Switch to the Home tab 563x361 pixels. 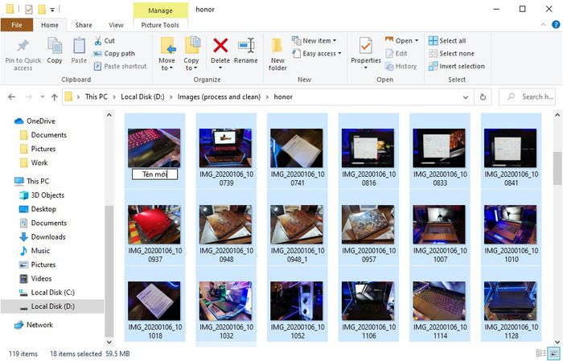tap(50, 25)
